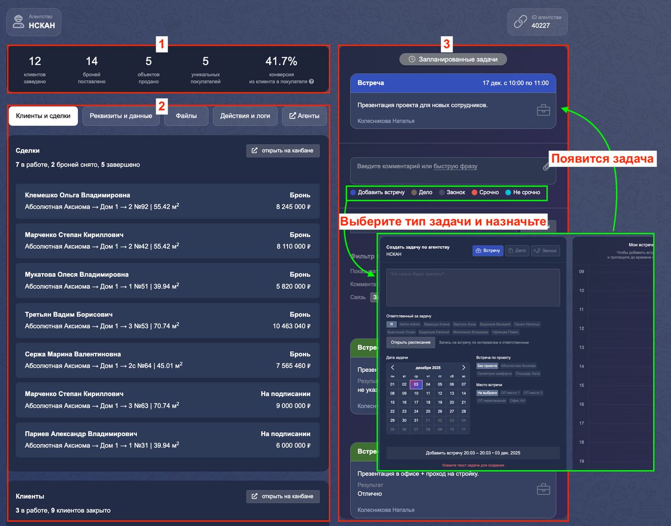The height and width of the screenshot is (526, 671).
Task: Select Не выбрано meeting place chip
Action: [487, 393]
